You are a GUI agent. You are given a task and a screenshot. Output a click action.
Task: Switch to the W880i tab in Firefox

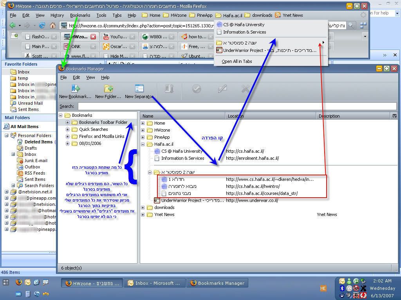click(158, 37)
